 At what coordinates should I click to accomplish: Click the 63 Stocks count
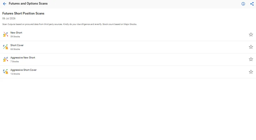tap(15, 49)
